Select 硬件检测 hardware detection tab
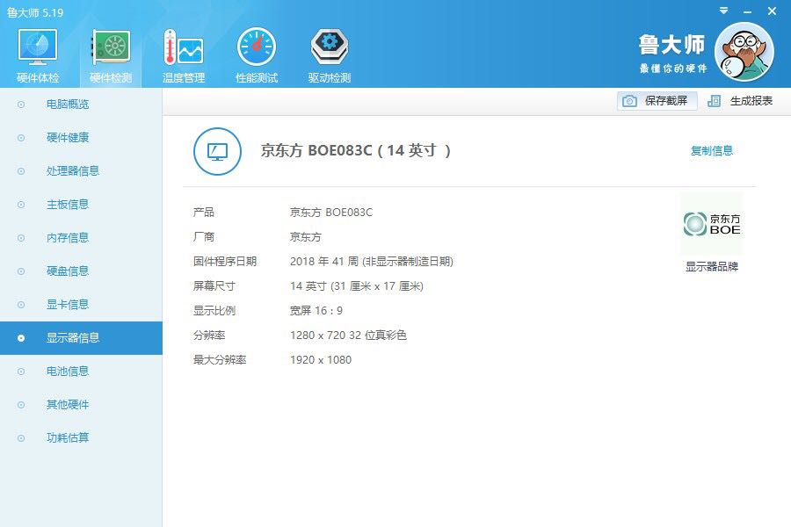Screen dimensions: 791x527 [x=111, y=55]
